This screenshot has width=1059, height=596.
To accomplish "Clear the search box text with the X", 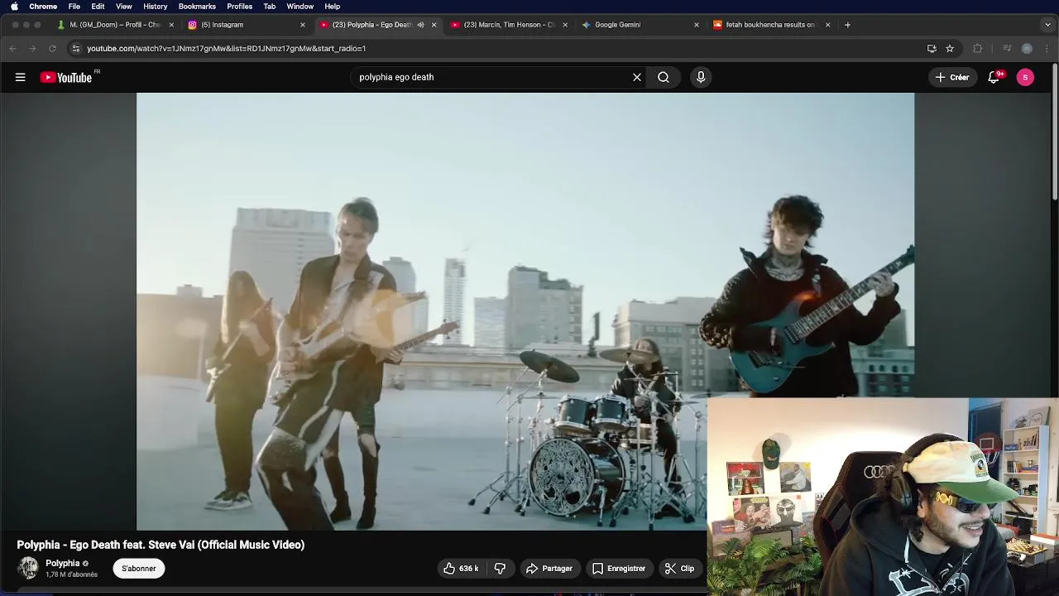I will 637,77.
